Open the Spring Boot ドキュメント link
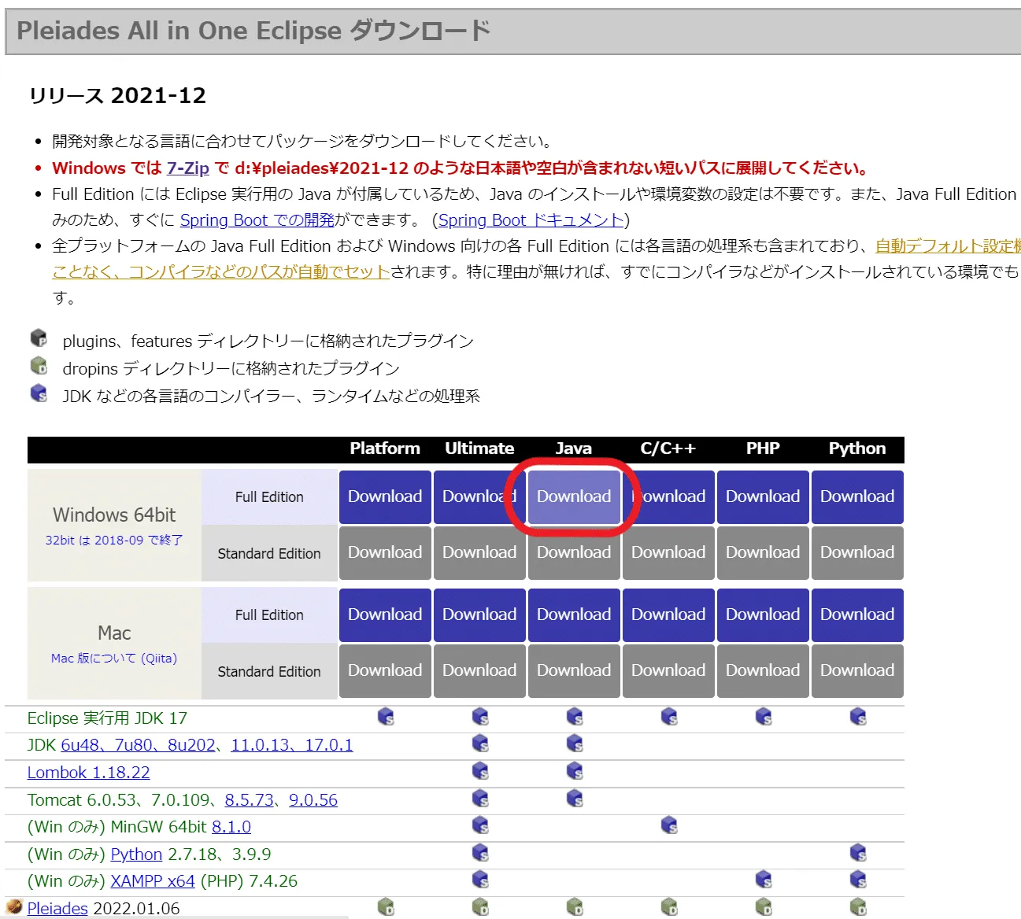The width and height of the screenshot is (1021, 919). 531,220
